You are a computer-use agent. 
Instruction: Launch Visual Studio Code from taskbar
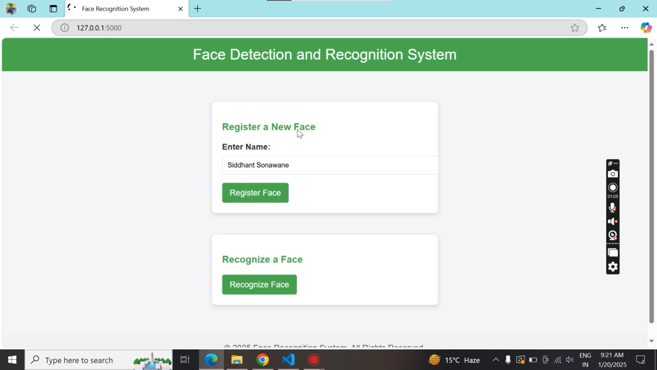[x=288, y=360]
